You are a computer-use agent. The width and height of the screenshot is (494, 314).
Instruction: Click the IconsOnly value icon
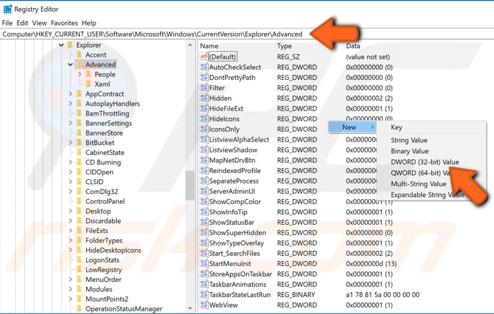[x=204, y=129]
